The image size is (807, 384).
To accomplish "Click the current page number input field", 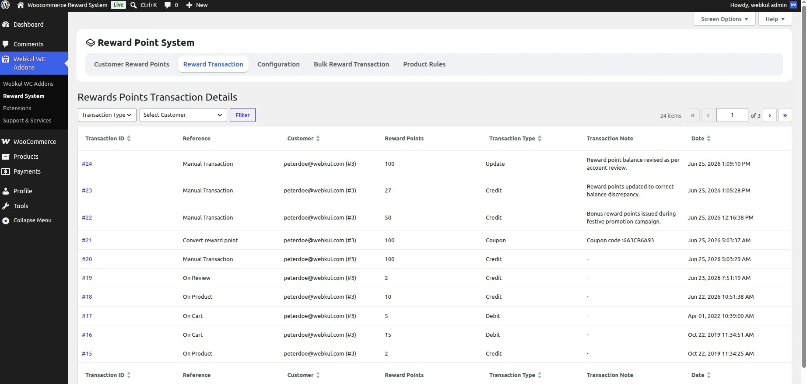I will point(732,115).
